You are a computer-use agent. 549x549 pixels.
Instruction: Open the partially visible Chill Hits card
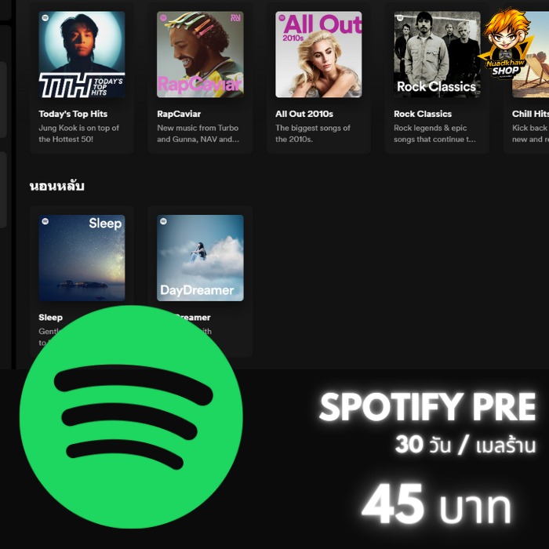tap(526, 78)
